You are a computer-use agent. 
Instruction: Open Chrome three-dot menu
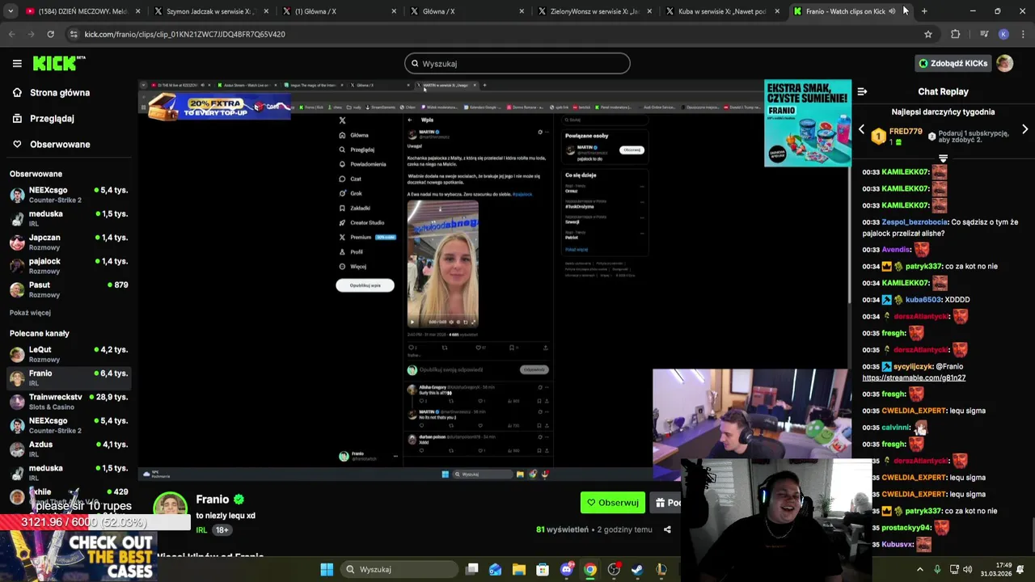point(1023,34)
